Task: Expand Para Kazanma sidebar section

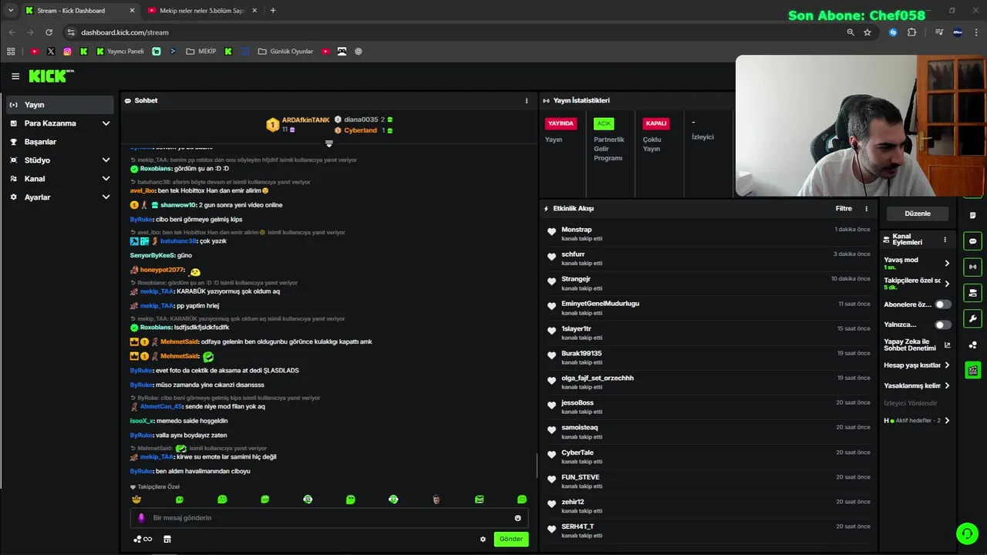Action: pyautogui.click(x=60, y=123)
